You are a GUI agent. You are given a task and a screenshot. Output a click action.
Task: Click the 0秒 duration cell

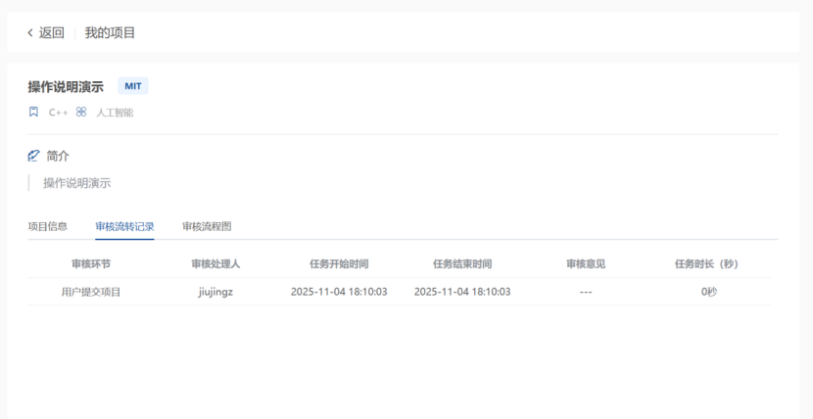point(708,292)
